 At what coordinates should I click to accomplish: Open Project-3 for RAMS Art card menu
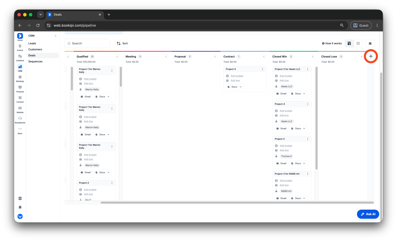pyautogui.click(x=308, y=174)
